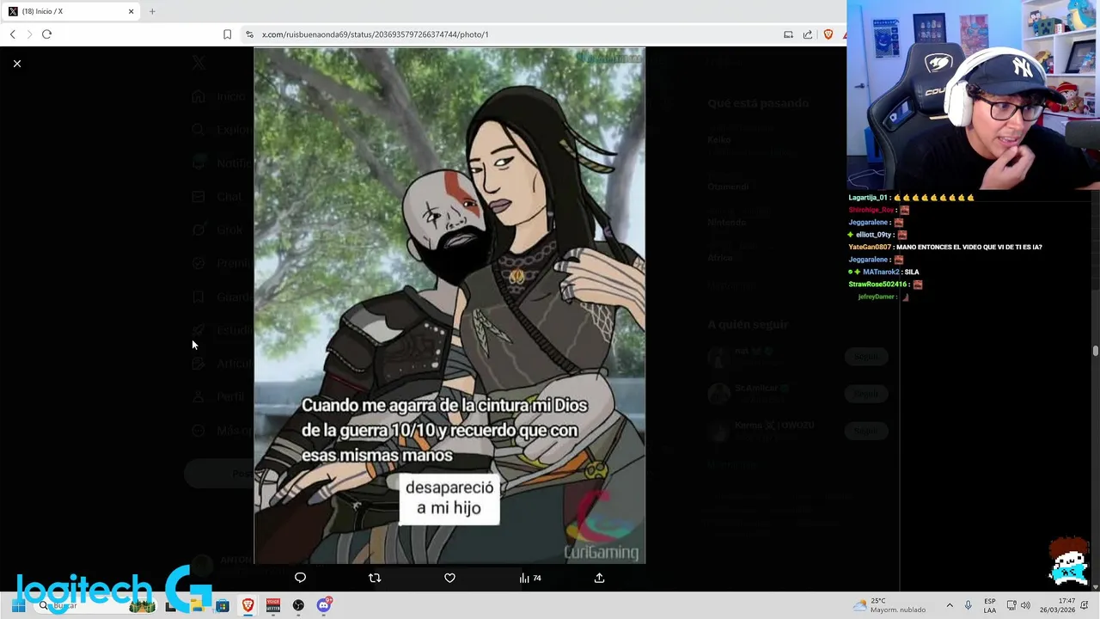Close the '(18) Inicio / X' tab
This screenshot has width=1100, height=619.
click(x=131, y=11)
